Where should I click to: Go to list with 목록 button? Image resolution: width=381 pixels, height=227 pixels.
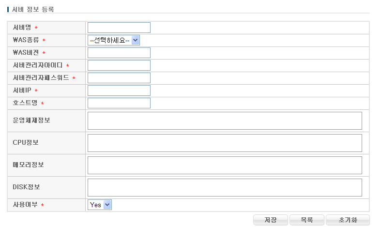point(306,220)
